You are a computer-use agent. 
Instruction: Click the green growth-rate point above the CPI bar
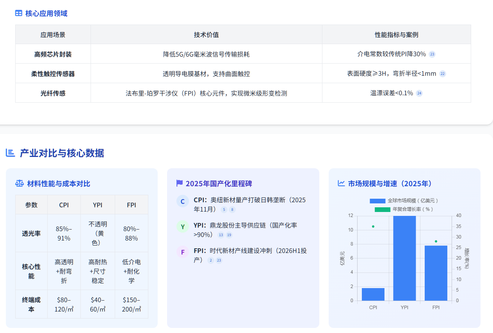[373, 226]
